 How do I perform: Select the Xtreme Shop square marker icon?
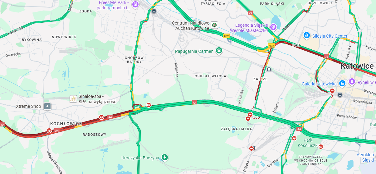pyautogui.click(x=47, y=106)
